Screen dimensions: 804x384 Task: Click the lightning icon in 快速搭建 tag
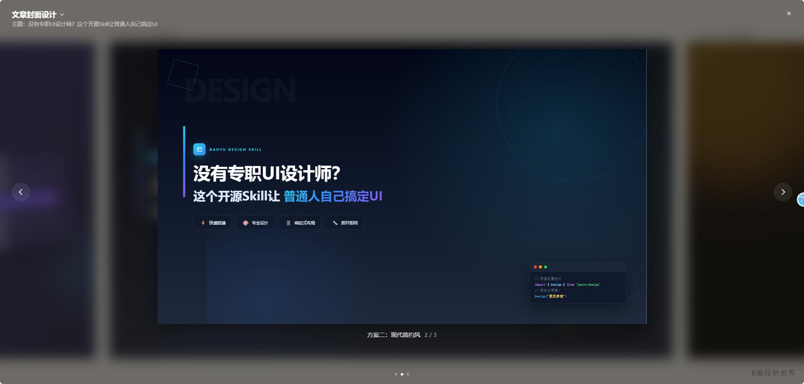[x=203, y=223]
